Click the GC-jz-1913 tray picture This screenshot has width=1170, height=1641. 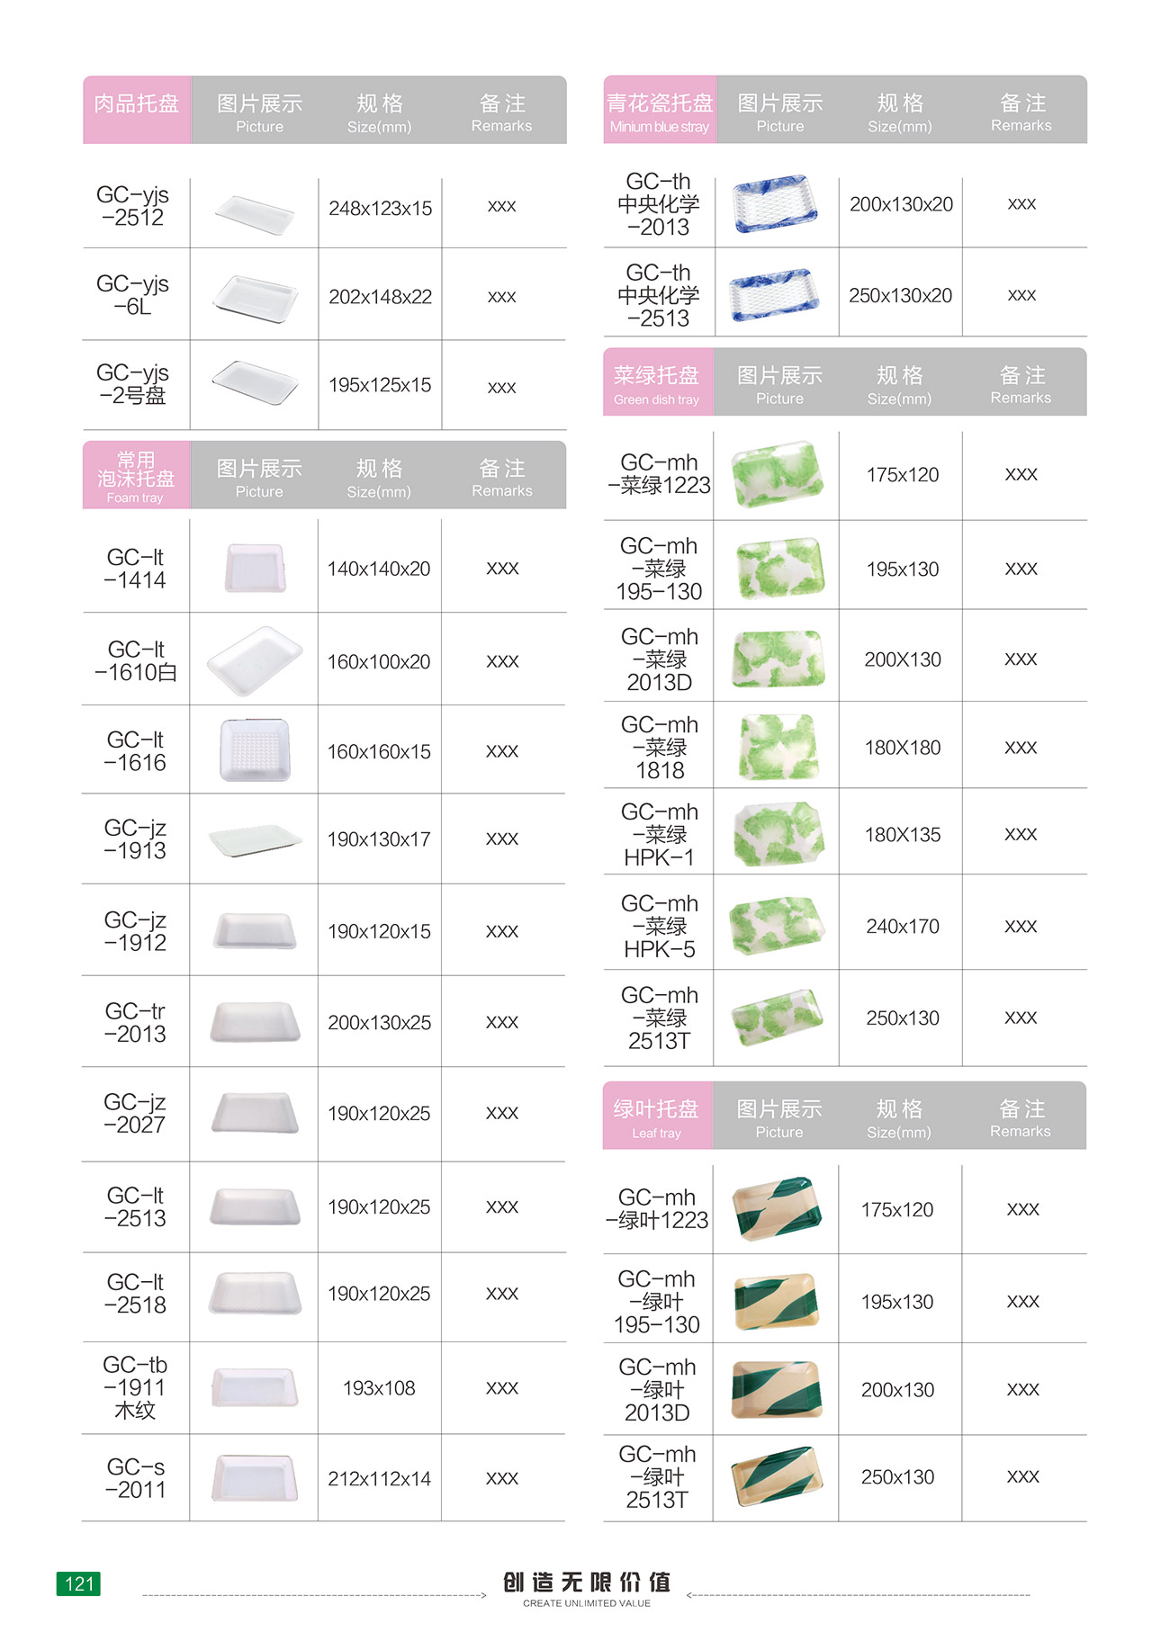pos(256,840)
